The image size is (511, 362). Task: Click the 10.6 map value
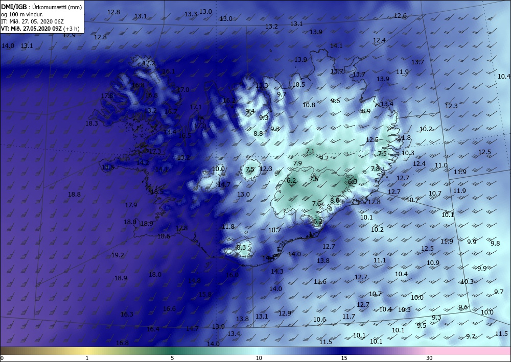[x=319, y=320]
